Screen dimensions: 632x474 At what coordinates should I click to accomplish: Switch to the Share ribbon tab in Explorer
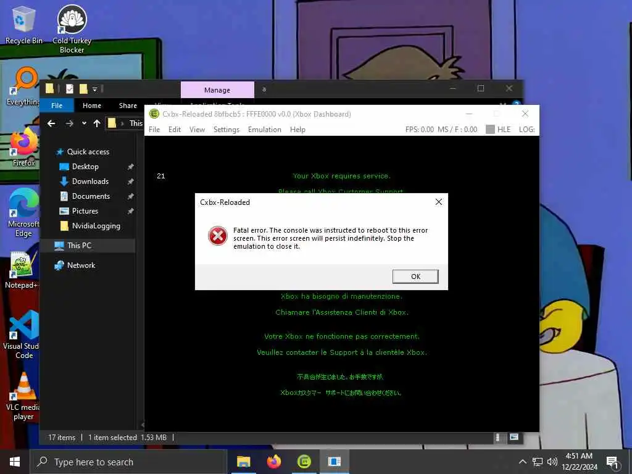[128, 106]
